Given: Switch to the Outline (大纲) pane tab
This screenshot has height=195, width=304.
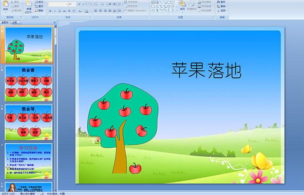Looking at the screenshot, I should point(14,23).
